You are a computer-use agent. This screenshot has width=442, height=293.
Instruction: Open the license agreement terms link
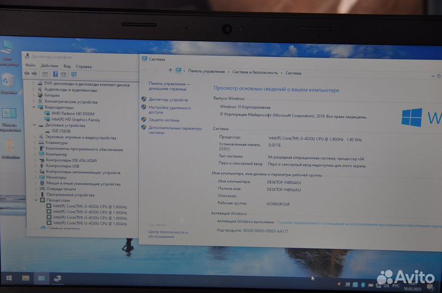pyautogui.click(x=359, y=224)
